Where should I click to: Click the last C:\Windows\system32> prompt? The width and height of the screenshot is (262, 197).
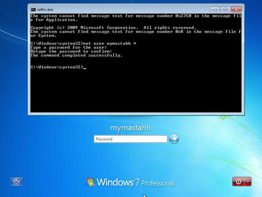point(57,67)
